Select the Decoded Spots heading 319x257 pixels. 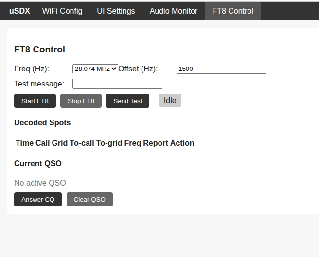click(42, 123)
